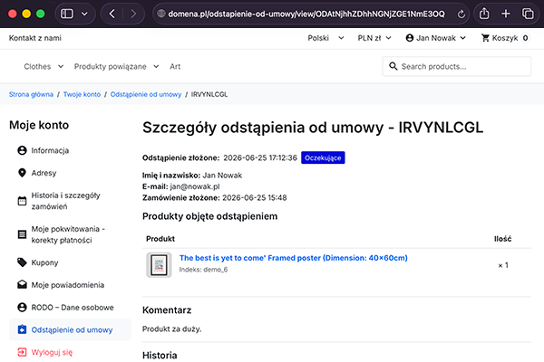Click the order history calendar icon
Image resolution: width=544 pixels, height=362 pixels.
[22, 201]
